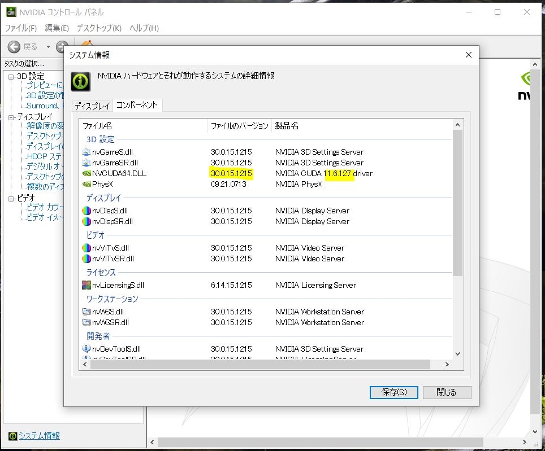Open the 編集(E) menu
Image resolution: width=545 pixels, height=451 pixels.
coord(57,28)
